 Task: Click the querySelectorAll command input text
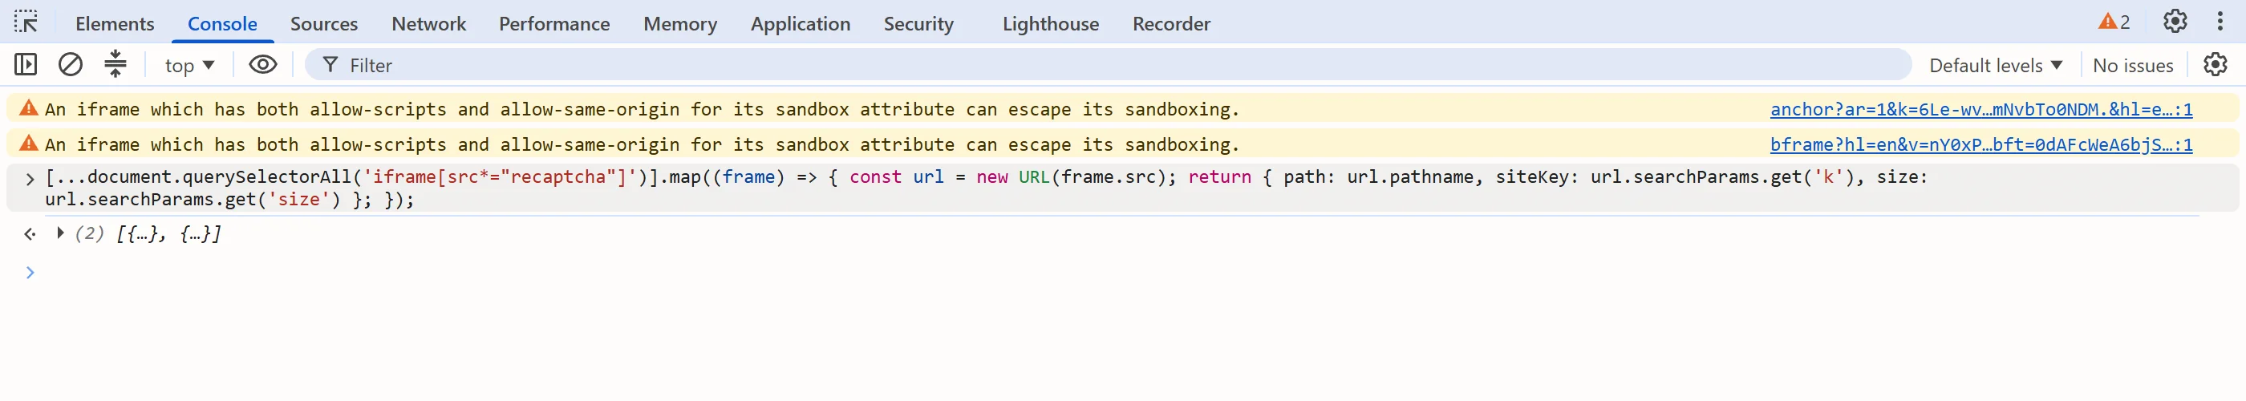(x=985, y=188)
